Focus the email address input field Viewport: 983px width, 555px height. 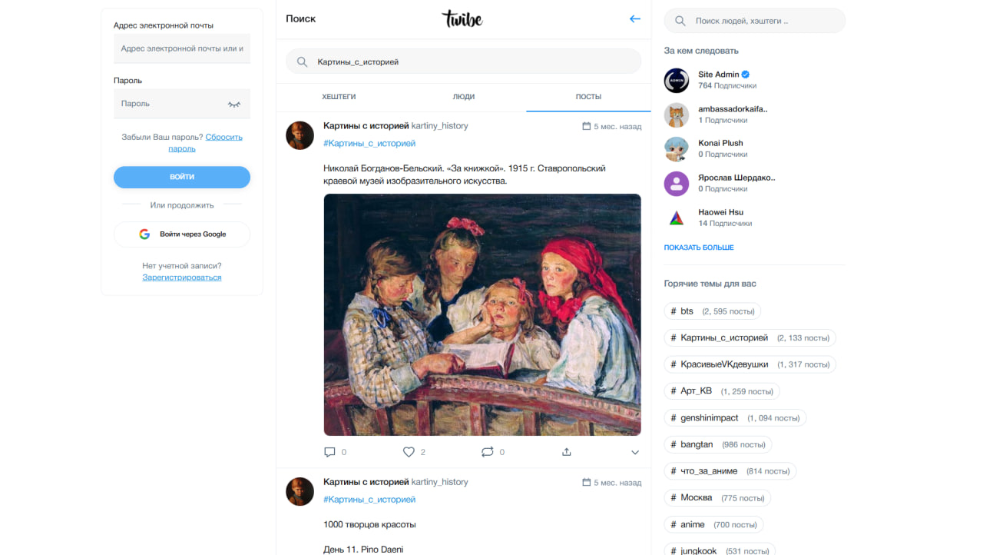[x=182, y=48]
